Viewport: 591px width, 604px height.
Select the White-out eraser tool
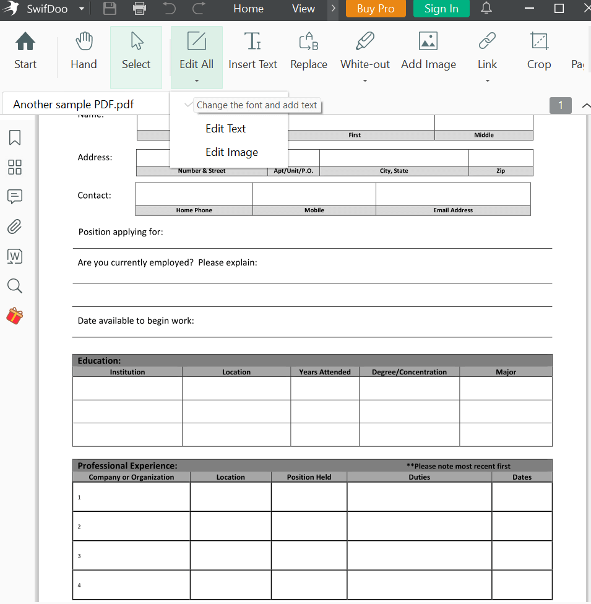(365, 51)
